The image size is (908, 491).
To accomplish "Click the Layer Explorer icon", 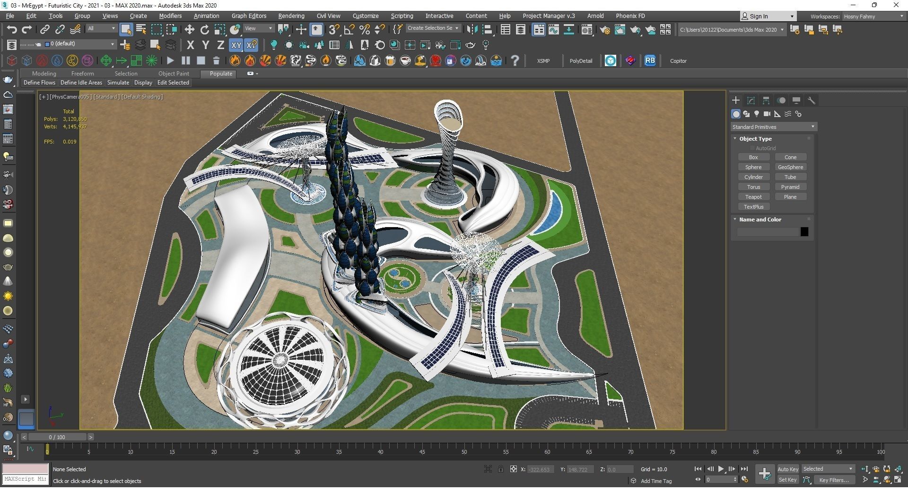I will pos(520,30).
